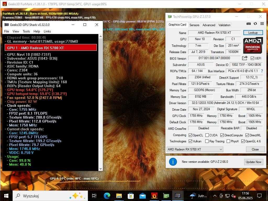Toggle the UEFI checkbox
This screenshot has height=201, width=268.
coord(252,58)
